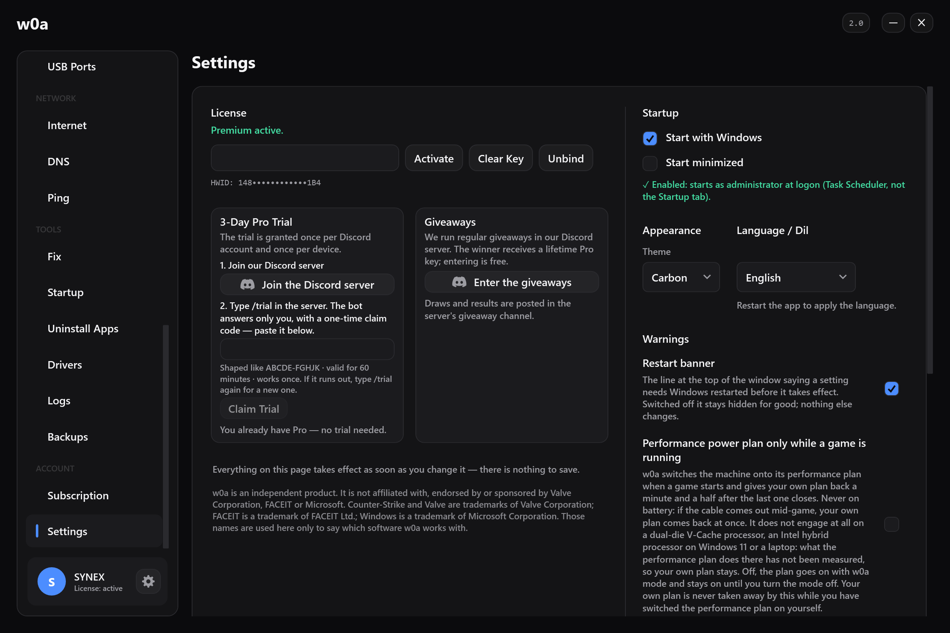950x633 pixels.
Task: Click the 2.0 version badge
Action: tap(856, 23)
